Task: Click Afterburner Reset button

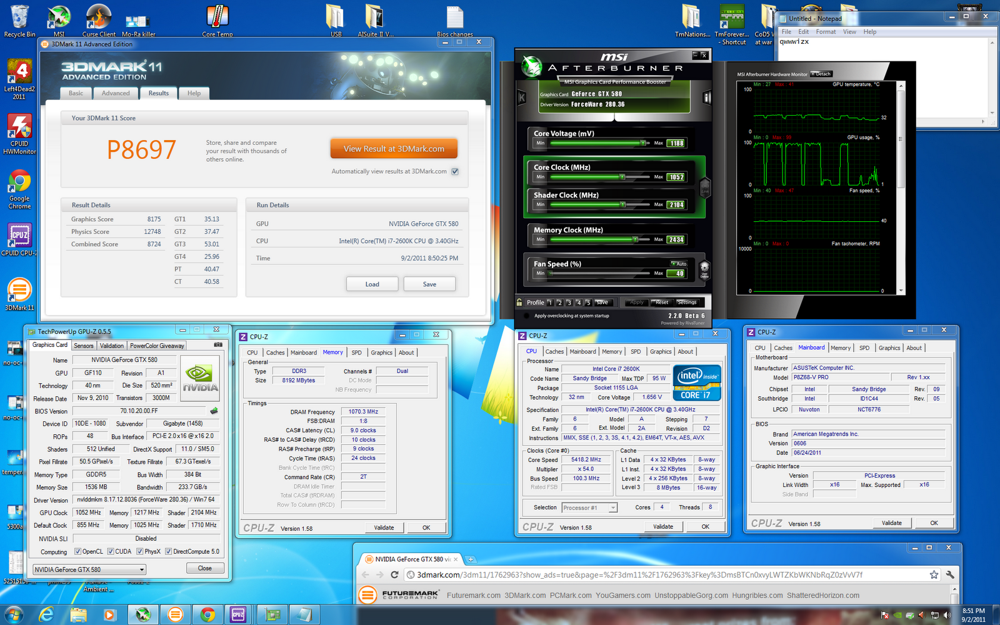Action: click(x=662, y=302)
